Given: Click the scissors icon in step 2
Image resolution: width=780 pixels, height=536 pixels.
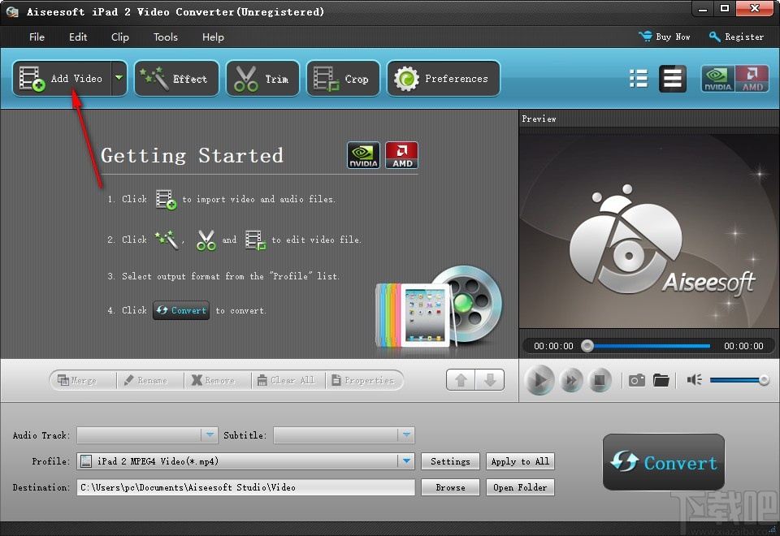Looking at the screenshot, I should tap(206, 240).
